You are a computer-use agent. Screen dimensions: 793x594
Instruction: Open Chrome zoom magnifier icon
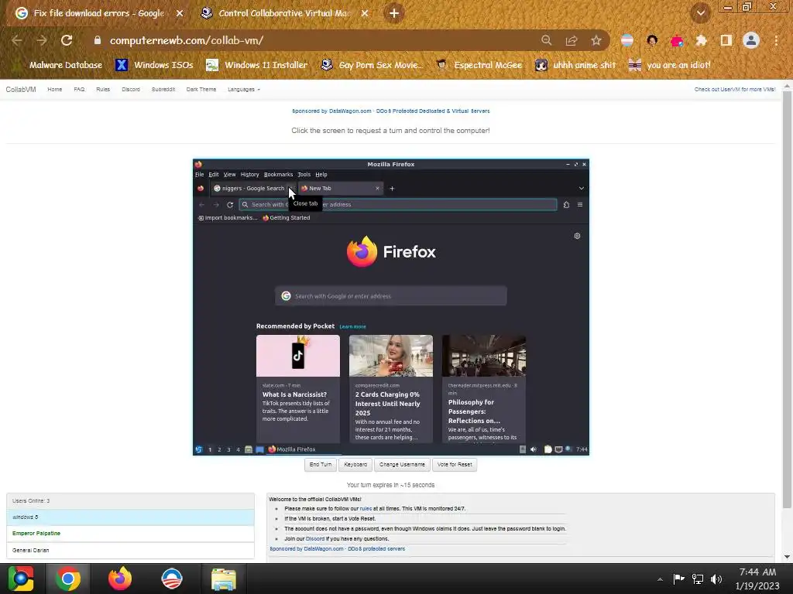546,40
